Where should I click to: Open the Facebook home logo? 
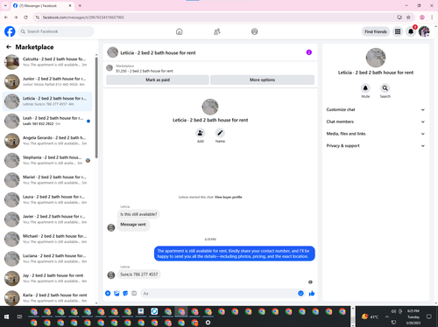(10, 31)
